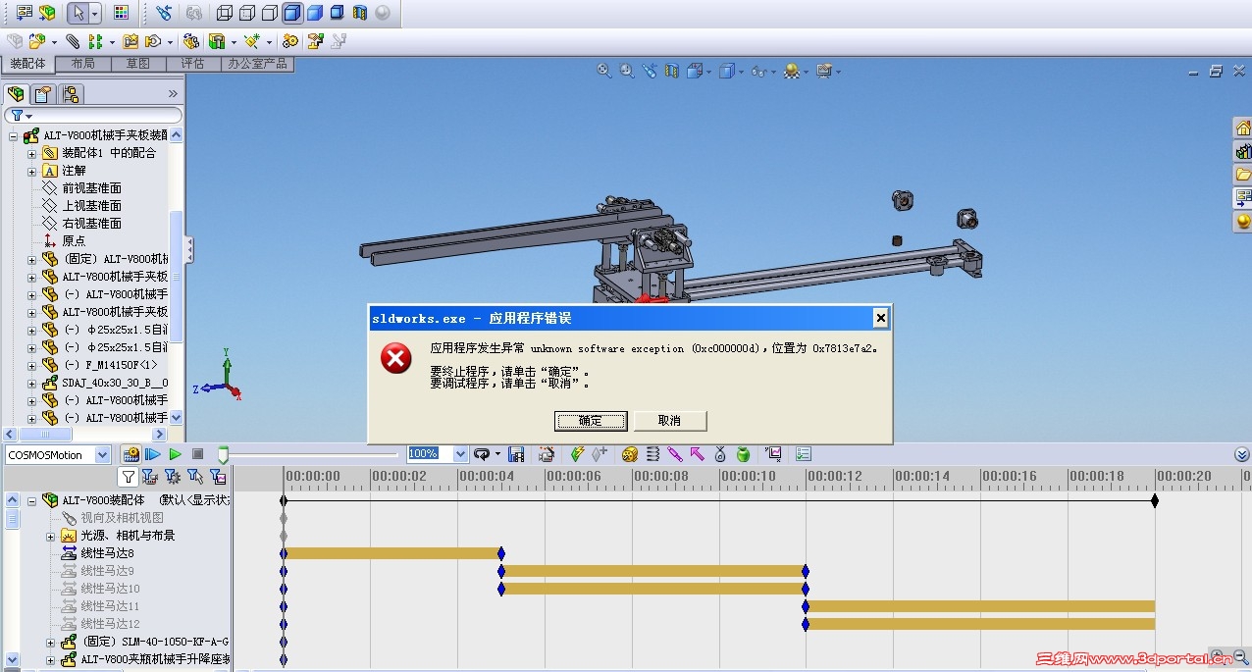Select 前视基准面 plane in tree
Image resolution: width=1252 pixels, height=672 pixels.
[91, 188]
